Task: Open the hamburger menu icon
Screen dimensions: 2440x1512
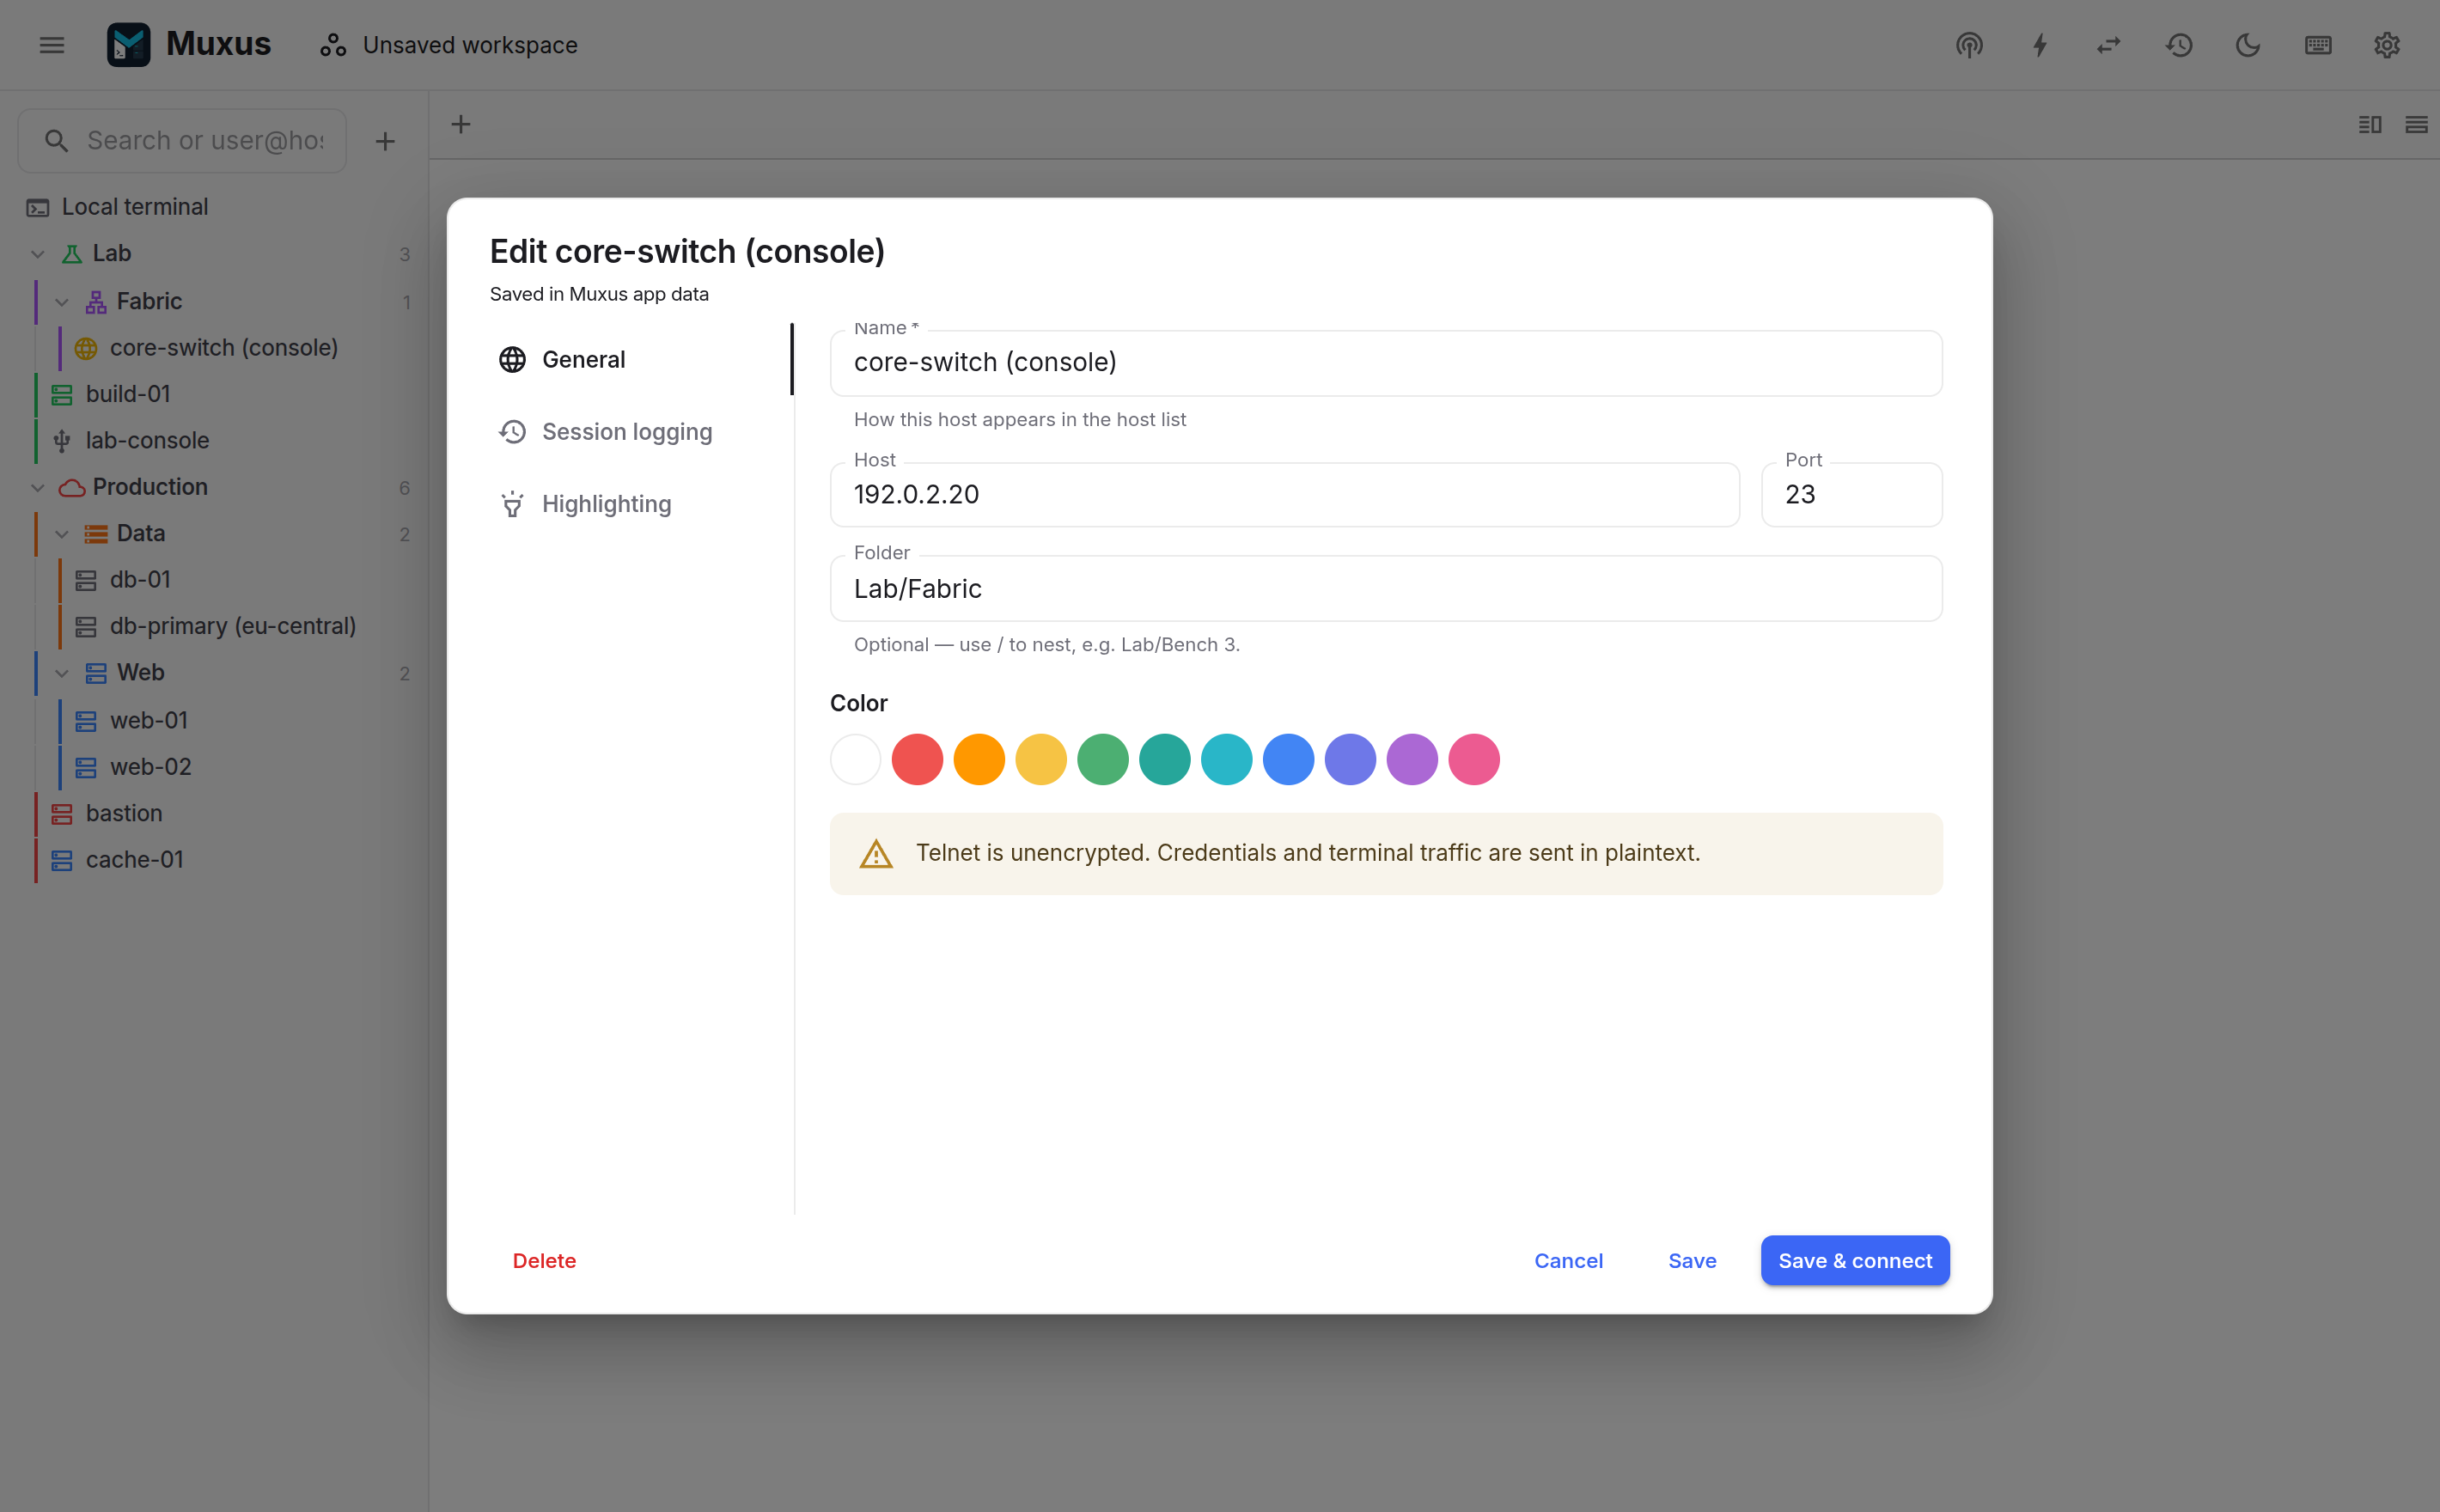Action: (52, 45)
